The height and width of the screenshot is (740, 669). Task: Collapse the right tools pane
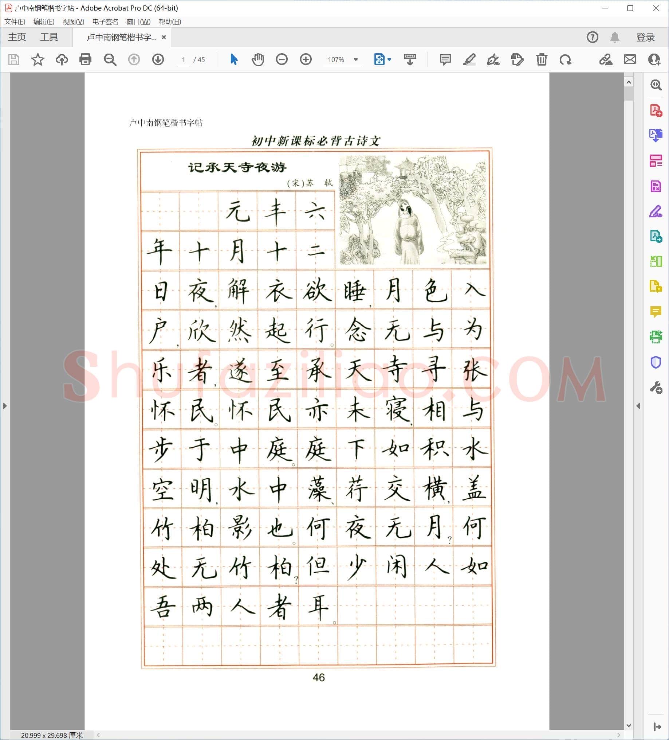[x=638, y=406]
